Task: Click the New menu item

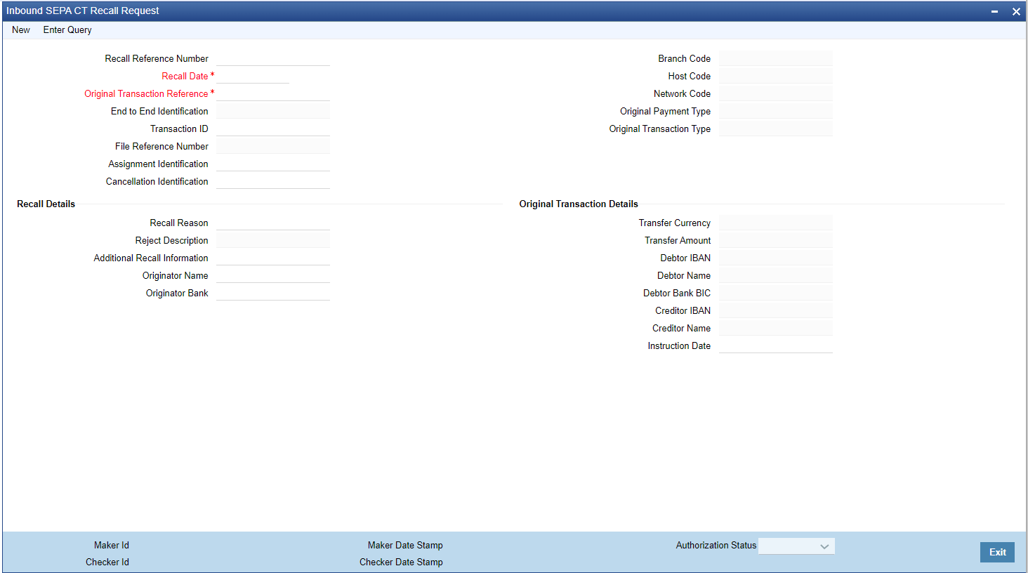Action: (21, 30)
